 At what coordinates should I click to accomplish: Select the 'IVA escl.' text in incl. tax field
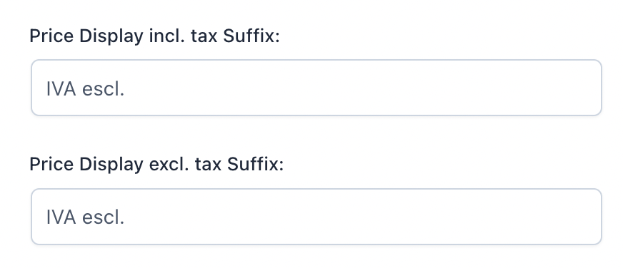point(86,89)
